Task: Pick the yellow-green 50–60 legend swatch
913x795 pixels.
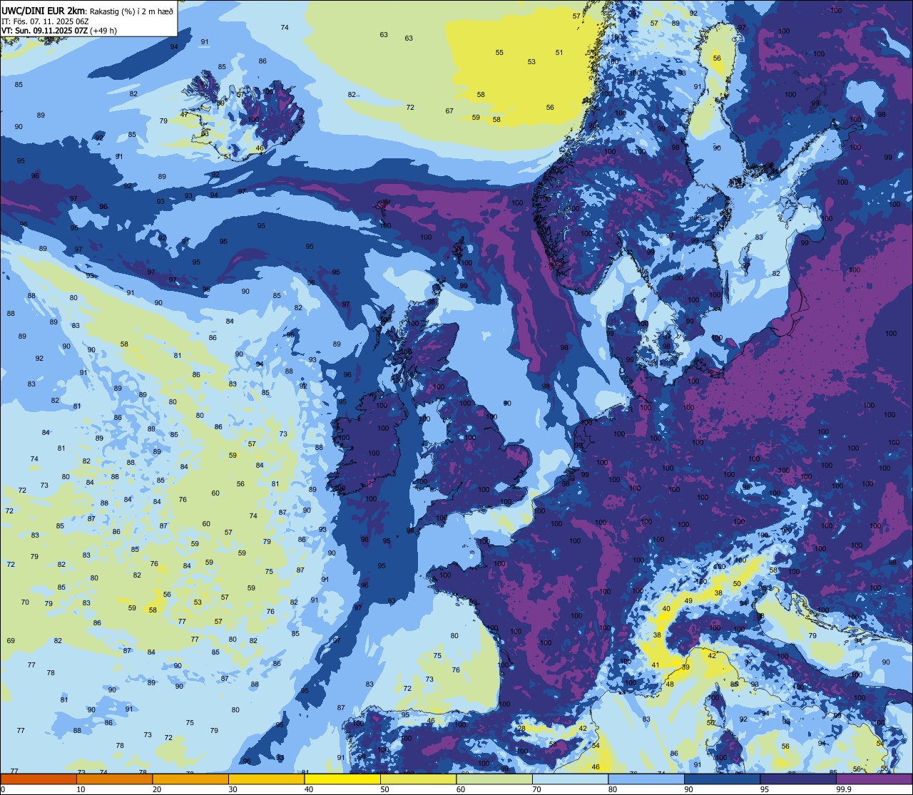Action: tap(418, 779)
